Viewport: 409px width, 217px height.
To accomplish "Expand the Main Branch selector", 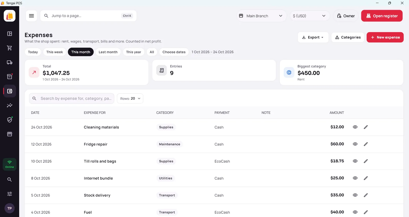I will tap(262, 16).
